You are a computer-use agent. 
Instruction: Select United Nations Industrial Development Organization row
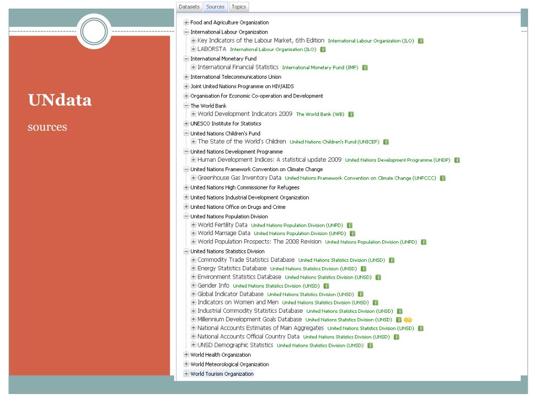(250, 197)
